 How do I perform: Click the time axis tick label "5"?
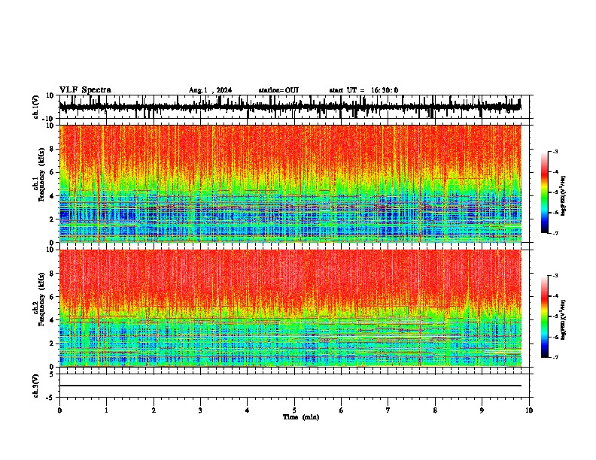(x=294, y=410)
